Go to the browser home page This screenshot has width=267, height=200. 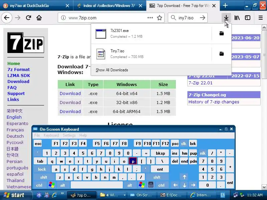tap(39, 18)
